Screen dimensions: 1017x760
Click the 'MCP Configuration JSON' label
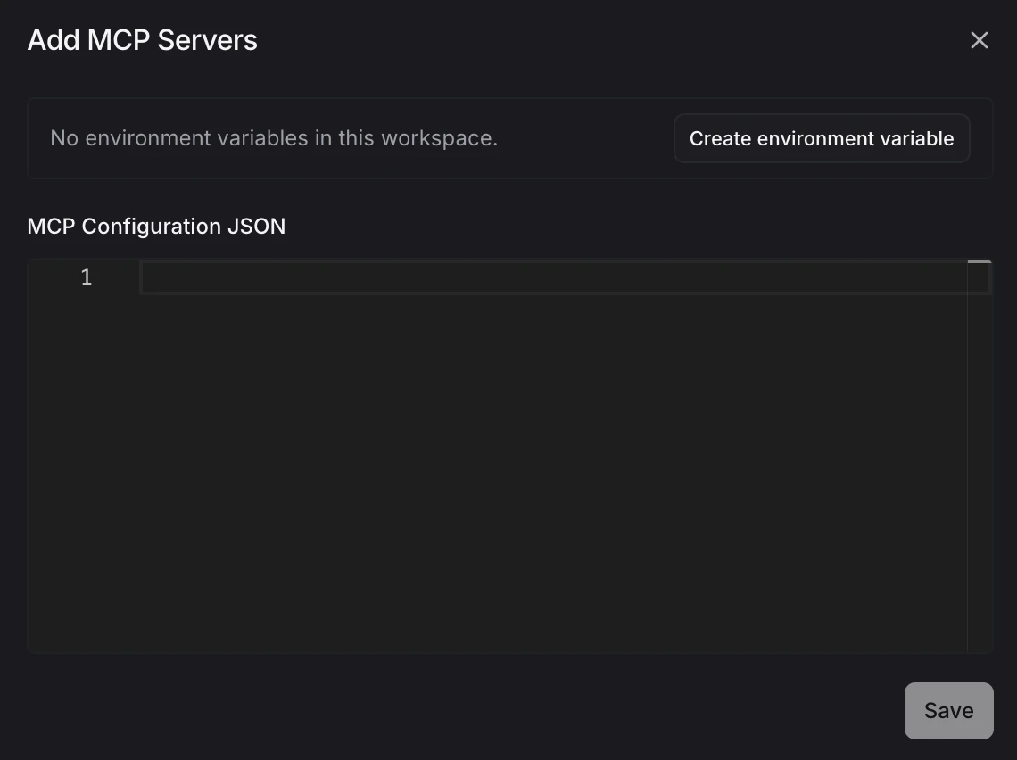point(156,227)
